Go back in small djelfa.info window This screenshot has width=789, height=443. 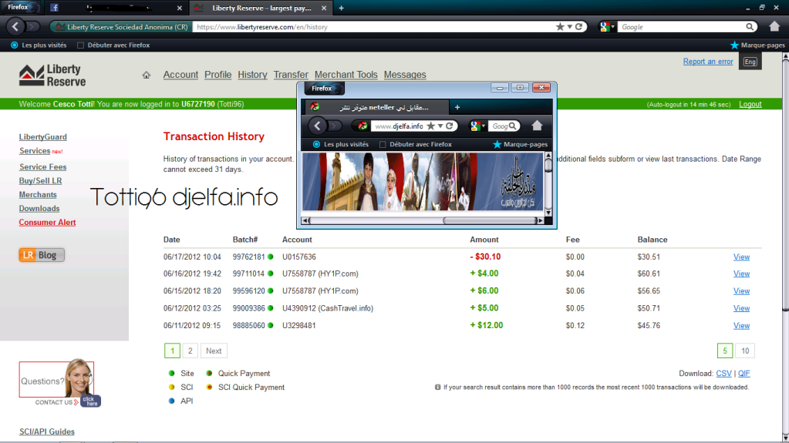(318, 126)
